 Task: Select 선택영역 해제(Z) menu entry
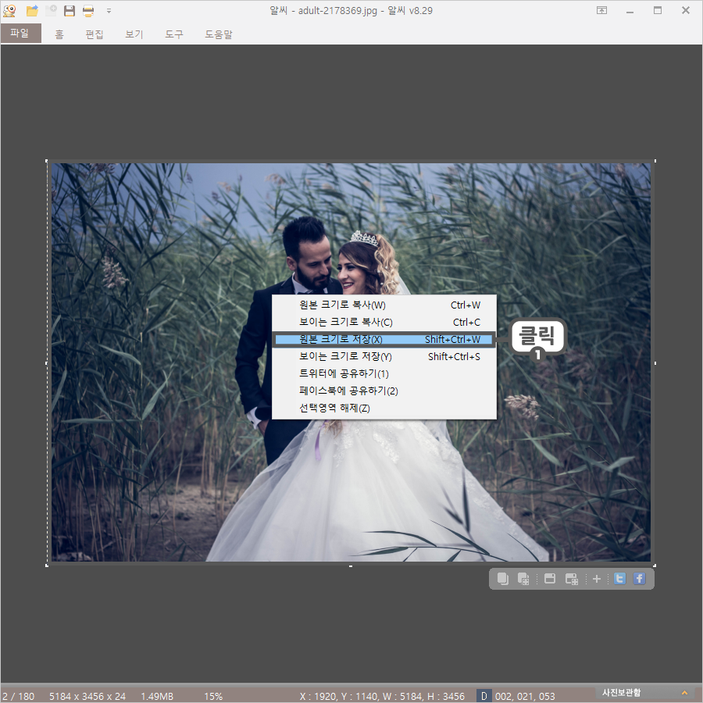(384, 408)
